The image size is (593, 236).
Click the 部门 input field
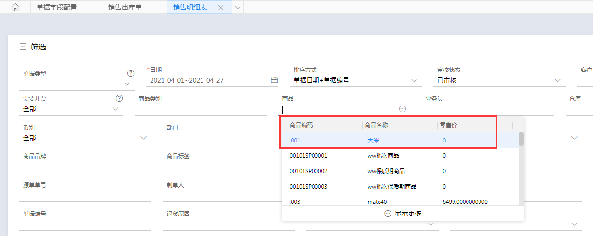point(221,138)
